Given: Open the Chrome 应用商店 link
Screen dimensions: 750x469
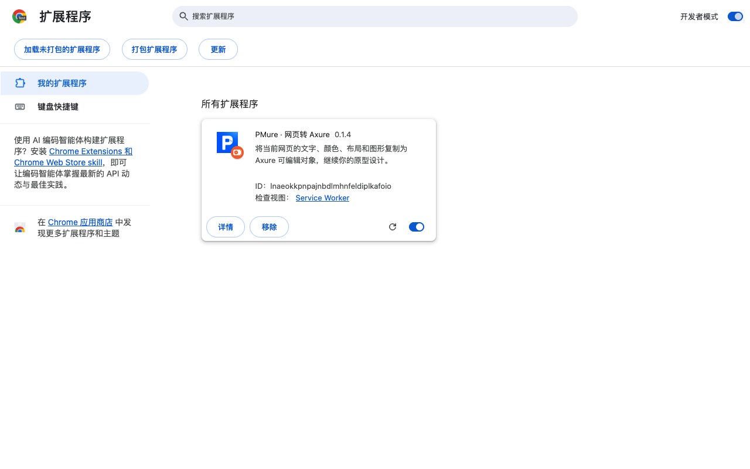Looking at the screenshot, I should coord(80,223).
